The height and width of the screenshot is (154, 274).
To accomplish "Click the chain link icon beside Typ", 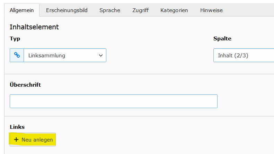I will click(17, 55).
